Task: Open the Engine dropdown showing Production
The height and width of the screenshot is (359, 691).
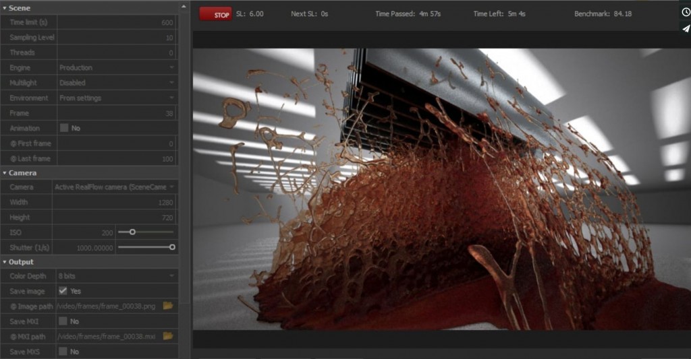Action: tap(115, 67)
